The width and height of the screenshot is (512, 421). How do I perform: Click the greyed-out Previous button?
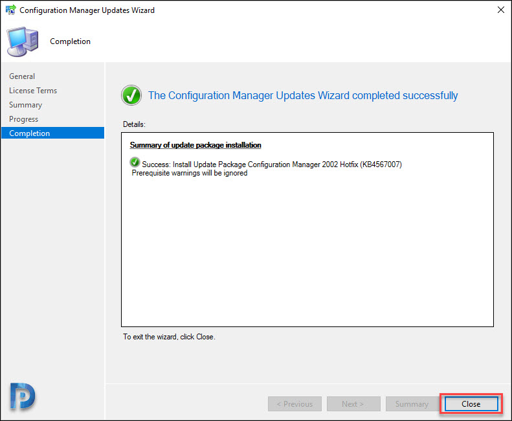(x=295, y=404)
